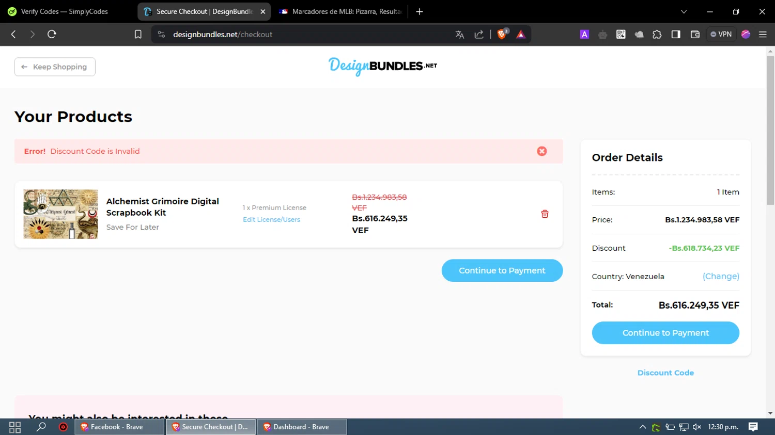Open the tab search dropdown chevron
This screenshot has height=435, width=775.
pyautogui.click(x=684, y=11)
